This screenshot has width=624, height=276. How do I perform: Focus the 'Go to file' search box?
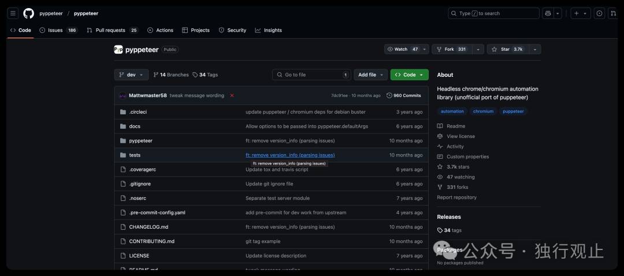point(311,74)
